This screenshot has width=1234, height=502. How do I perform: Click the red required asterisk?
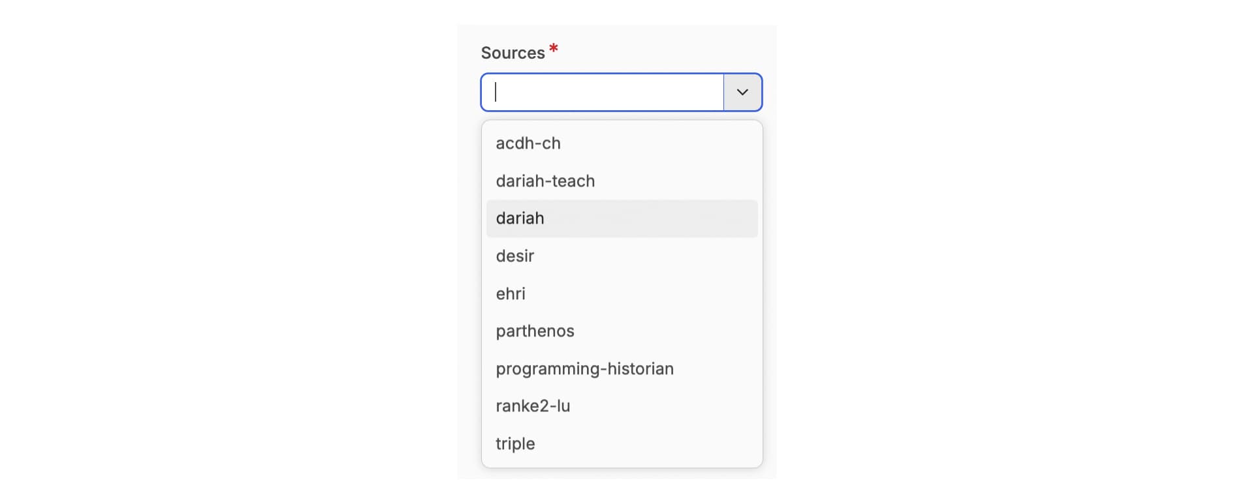click(x=554, y=48)
